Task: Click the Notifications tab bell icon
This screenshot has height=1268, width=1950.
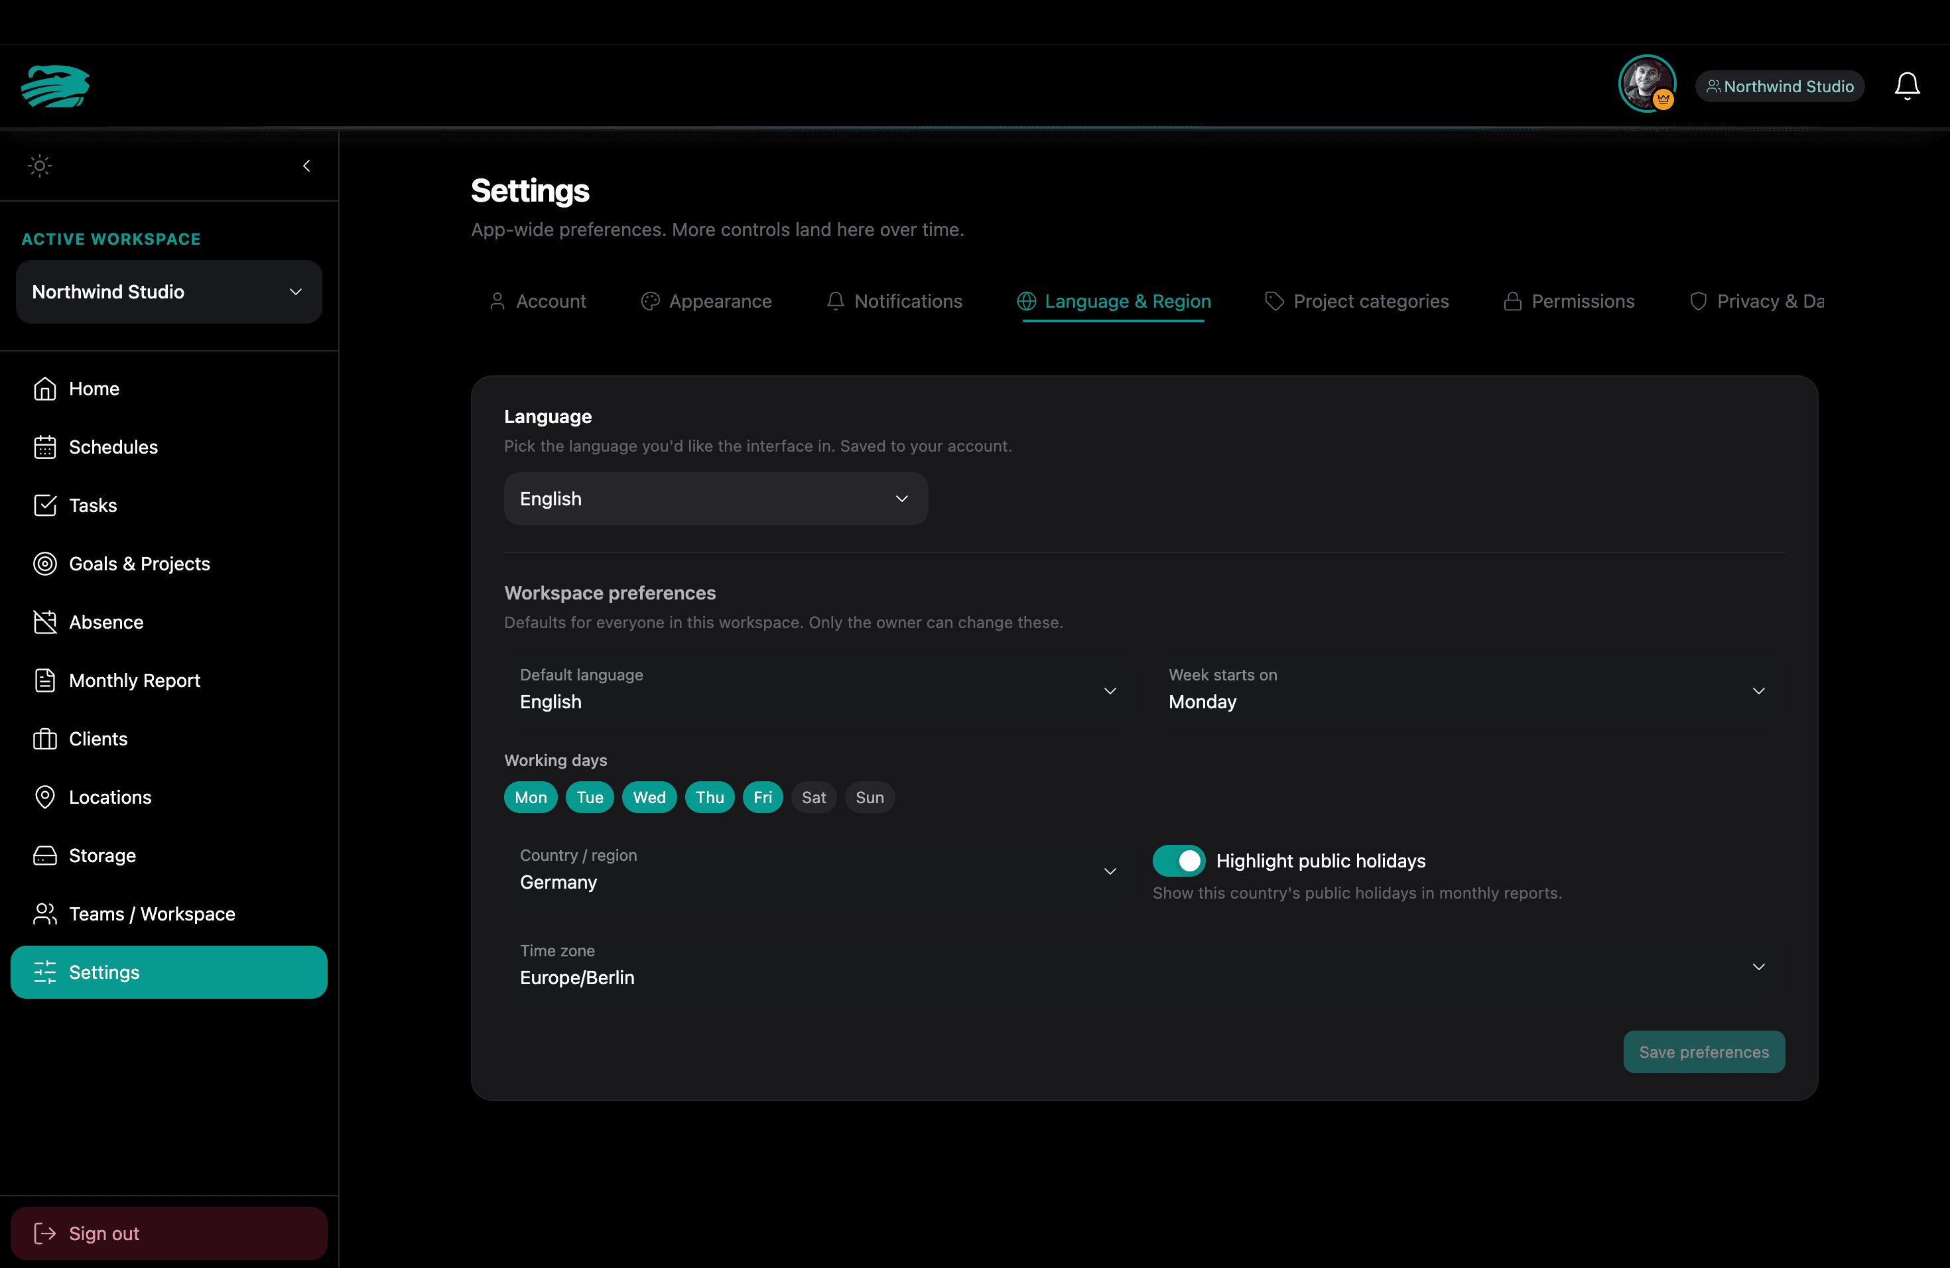Action: pos(836,302)
